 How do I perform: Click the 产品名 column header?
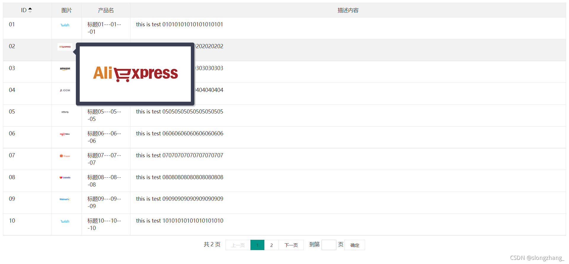(106, 10)
